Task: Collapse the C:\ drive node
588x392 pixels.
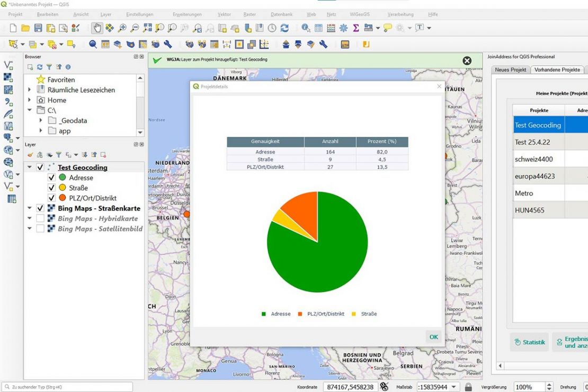Action: 29,110
